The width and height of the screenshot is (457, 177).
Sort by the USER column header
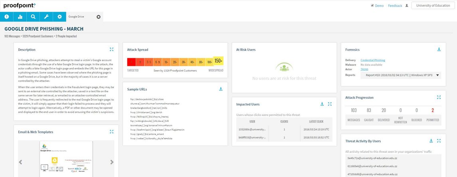(252, 121)
